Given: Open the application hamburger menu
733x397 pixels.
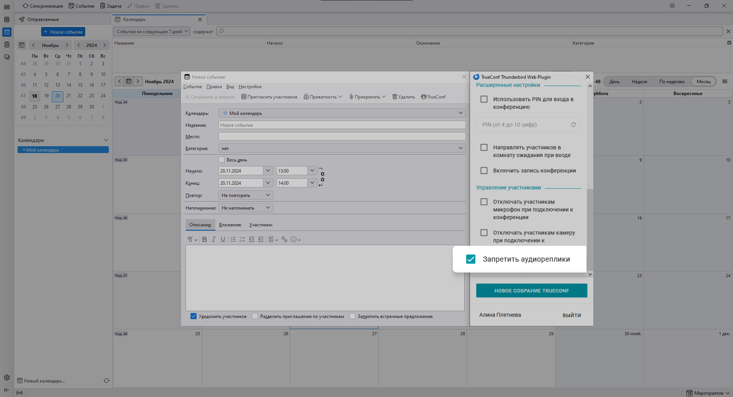Looking at the screenshot, I should click(x=672, y=6).
